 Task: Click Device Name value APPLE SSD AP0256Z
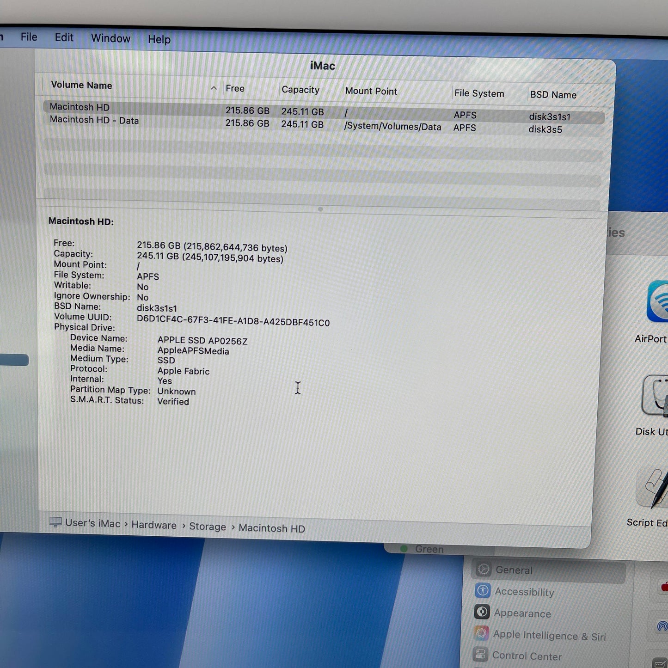(x=202, y=341)
